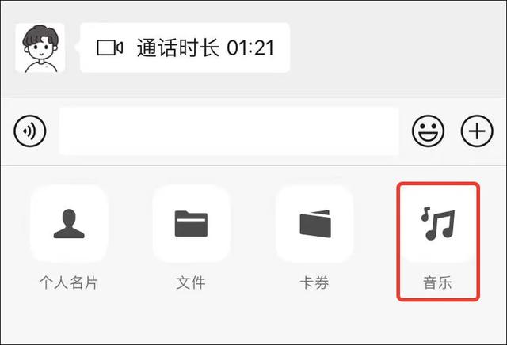The height and width of the screenshot is (345, 507).
Task: Choose the 卡券 wallet icon
Action: click(315, 224)
